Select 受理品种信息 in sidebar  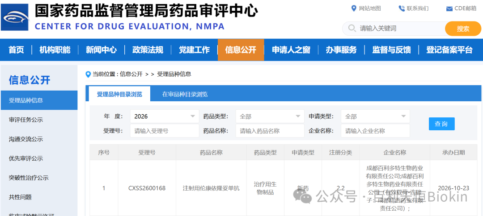39,100
